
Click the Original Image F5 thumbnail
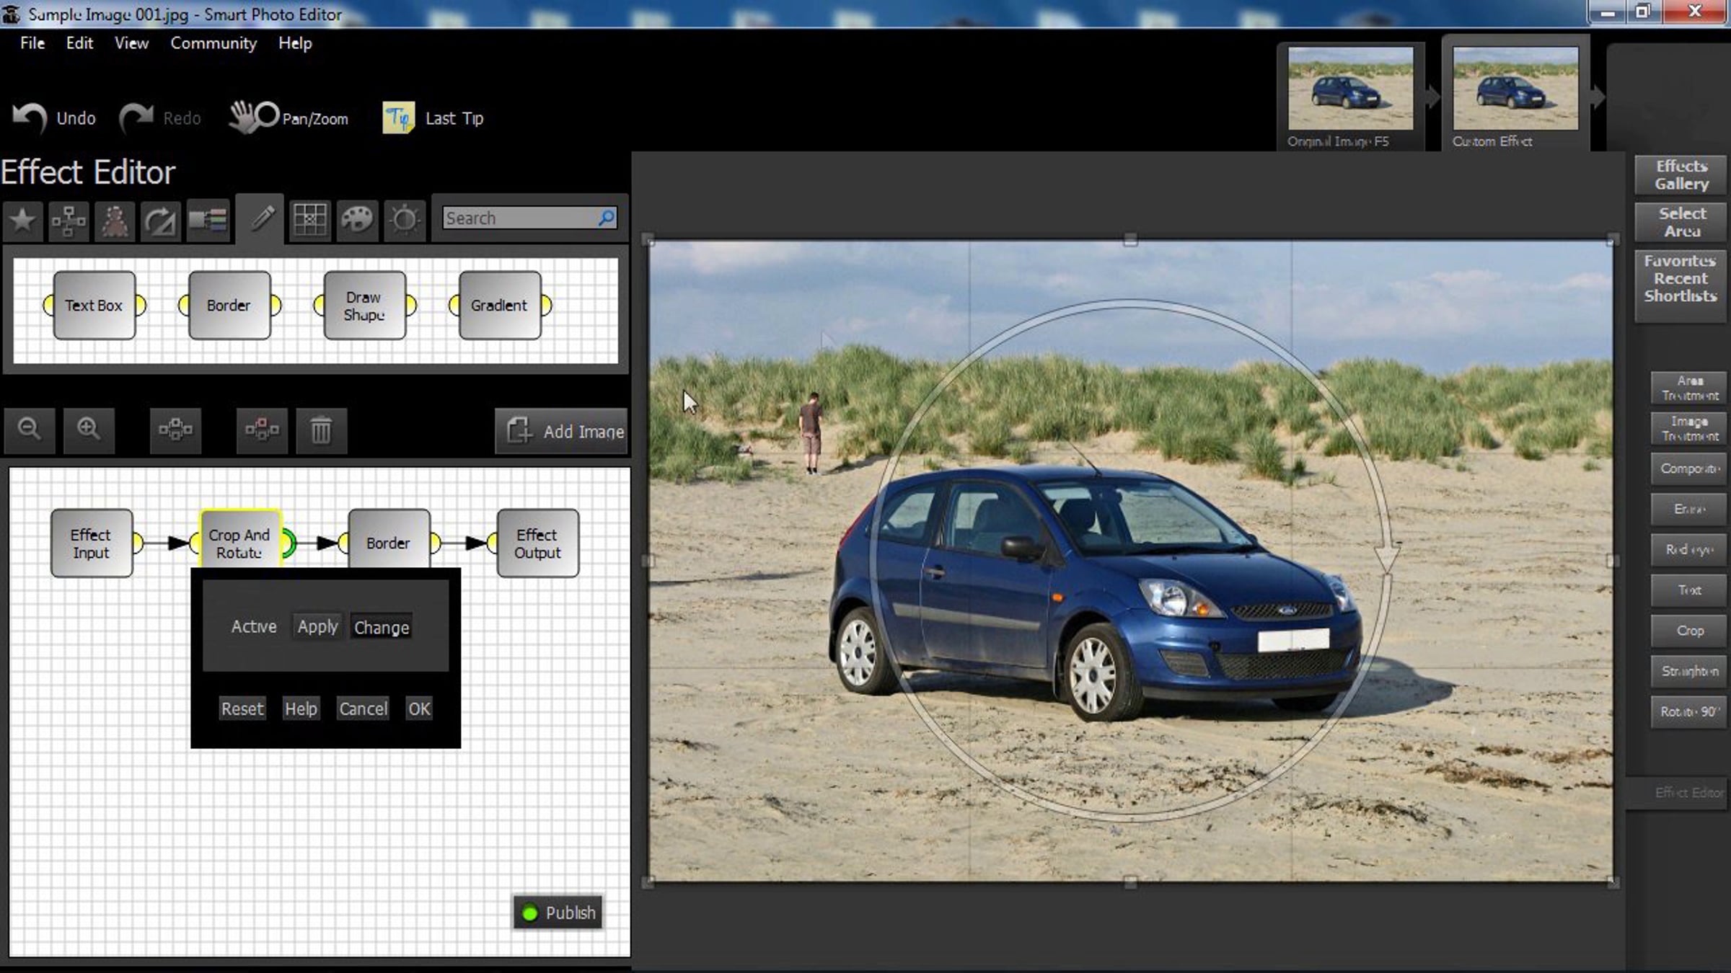click(1350, 89)
